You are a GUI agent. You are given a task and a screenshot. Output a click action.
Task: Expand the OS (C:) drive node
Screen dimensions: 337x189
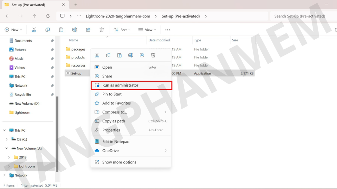point(7,139)
